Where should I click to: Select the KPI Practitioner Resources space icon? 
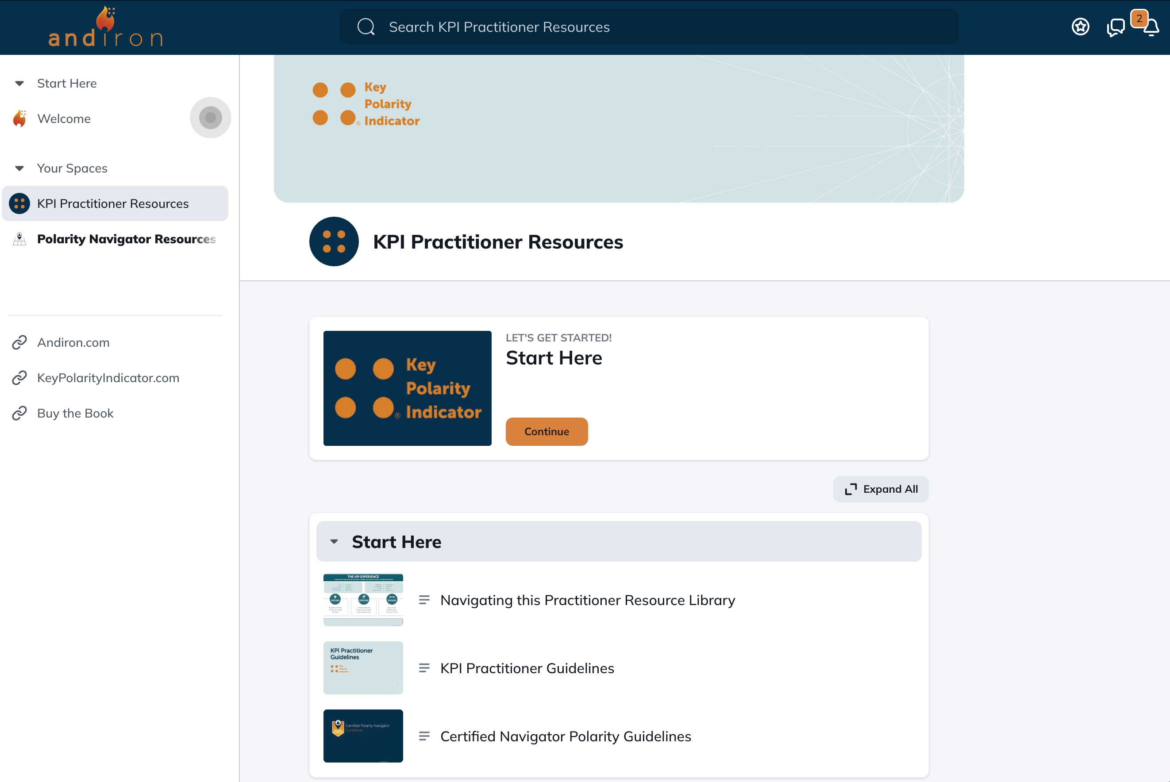pyautogui.click(x=20, y=203)
